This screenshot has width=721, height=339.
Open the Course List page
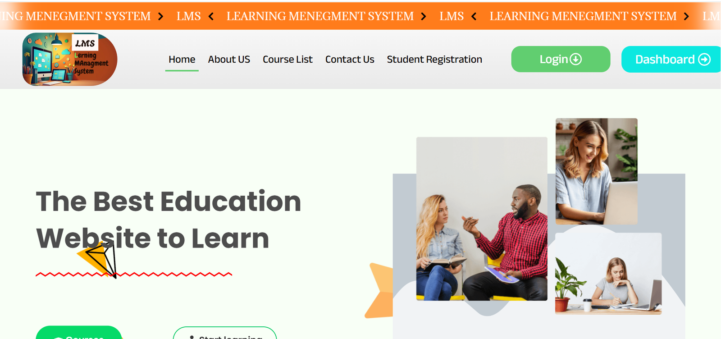(287, 60)
